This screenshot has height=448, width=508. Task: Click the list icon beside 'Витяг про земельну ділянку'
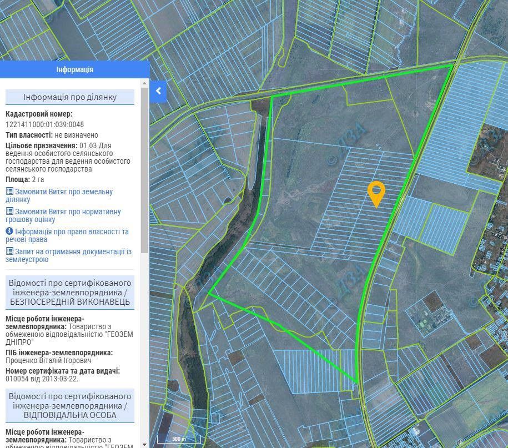[x=9, y=192]
